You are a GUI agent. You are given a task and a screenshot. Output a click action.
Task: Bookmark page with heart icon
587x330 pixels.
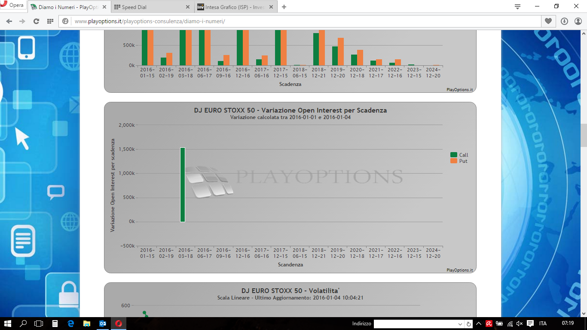click(548, 21)
